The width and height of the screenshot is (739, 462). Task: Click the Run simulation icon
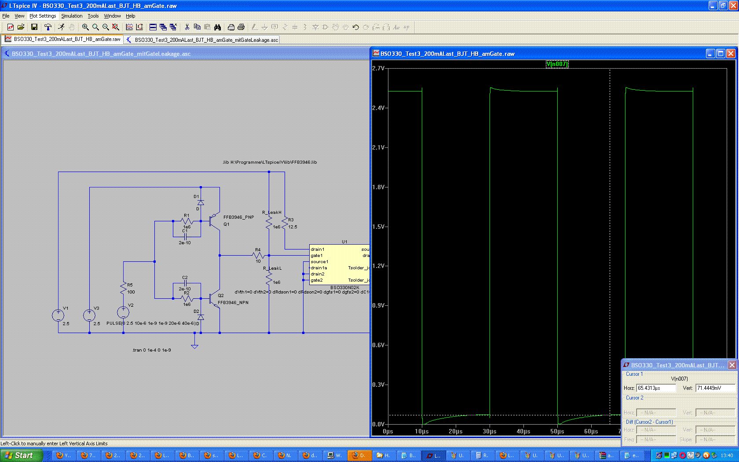tap(62, 27)
